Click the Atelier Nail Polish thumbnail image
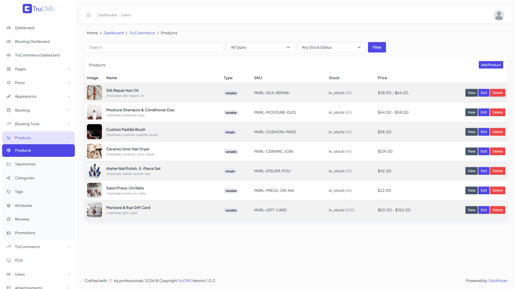Viewport: 515px width, 289px height. click(x=94, y=171)
